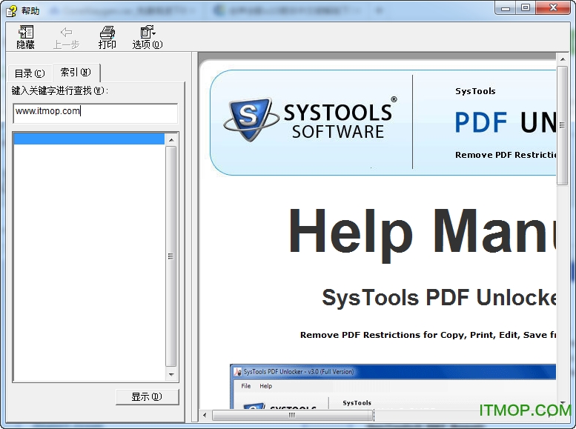This screenshot has height=429, width=576.
Task: Click the 'SysTools PDF Unlocker' subtitle text
Action: click(x=439, y=297)
